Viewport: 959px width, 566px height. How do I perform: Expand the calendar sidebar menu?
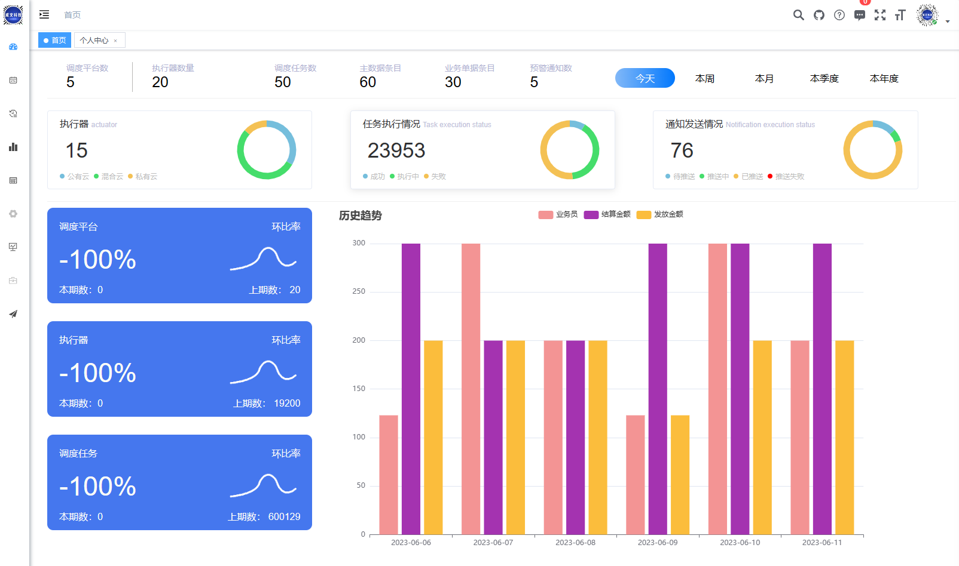pos(13,80)
